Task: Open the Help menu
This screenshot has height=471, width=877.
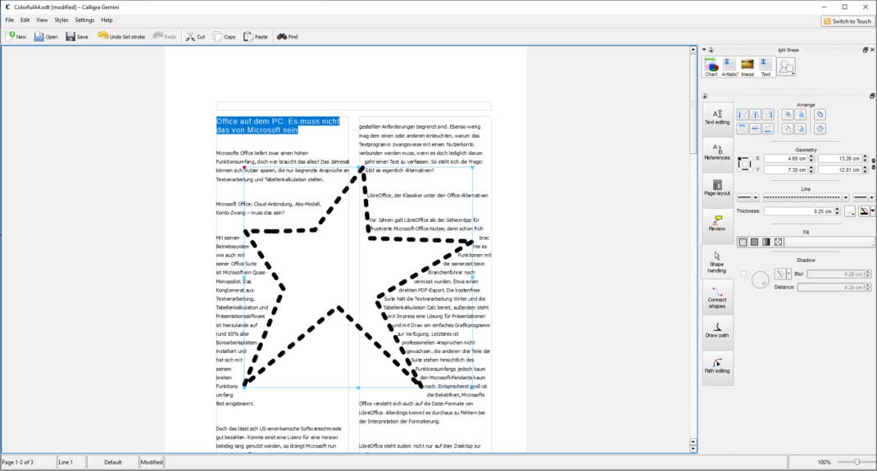Action: [x=107, y=20]
